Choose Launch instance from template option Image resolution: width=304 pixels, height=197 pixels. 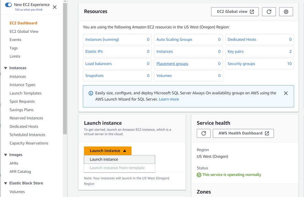click(x=117, y=168)
